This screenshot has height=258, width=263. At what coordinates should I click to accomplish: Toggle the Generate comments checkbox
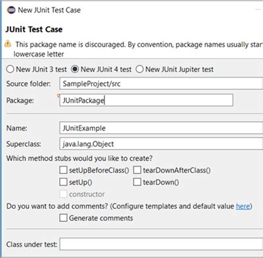point(63,218)
